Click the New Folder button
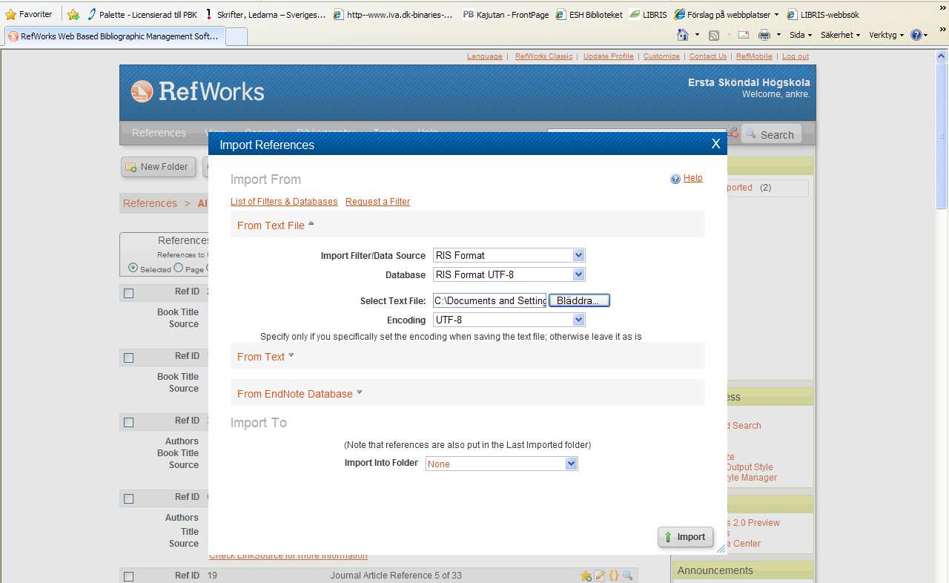Screen dimensions: 949x583 [x=158, y=167]
